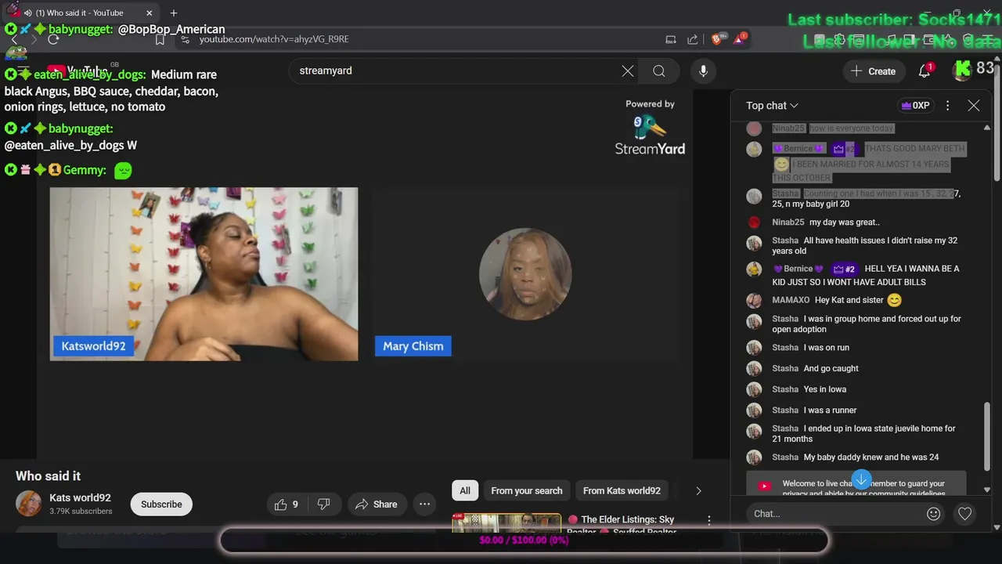Open the emoji picker in chat
Image resolution: width=1002 pixels, height=564 pixels.
(933, 514)
